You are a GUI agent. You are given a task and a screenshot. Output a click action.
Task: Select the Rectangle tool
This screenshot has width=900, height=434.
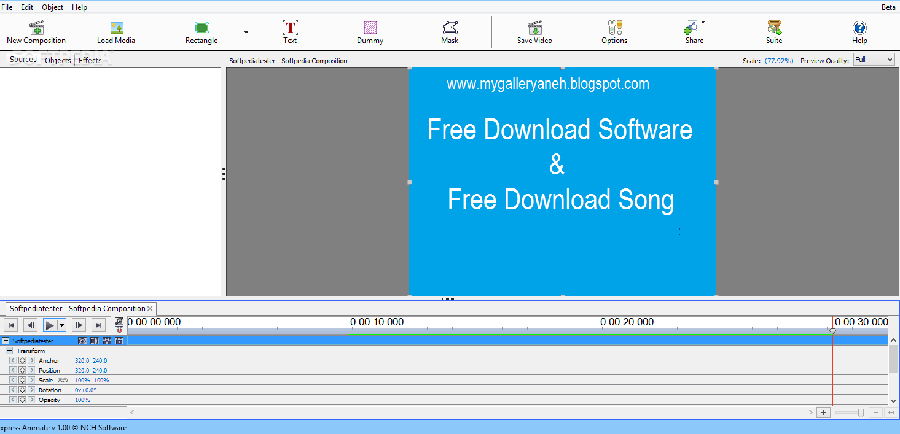(202, 32)
